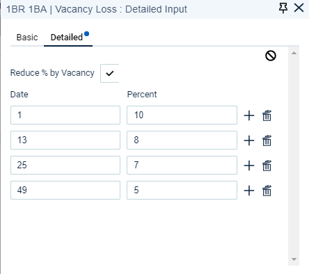Edit the Percent field containing 7

pos(182,165)
